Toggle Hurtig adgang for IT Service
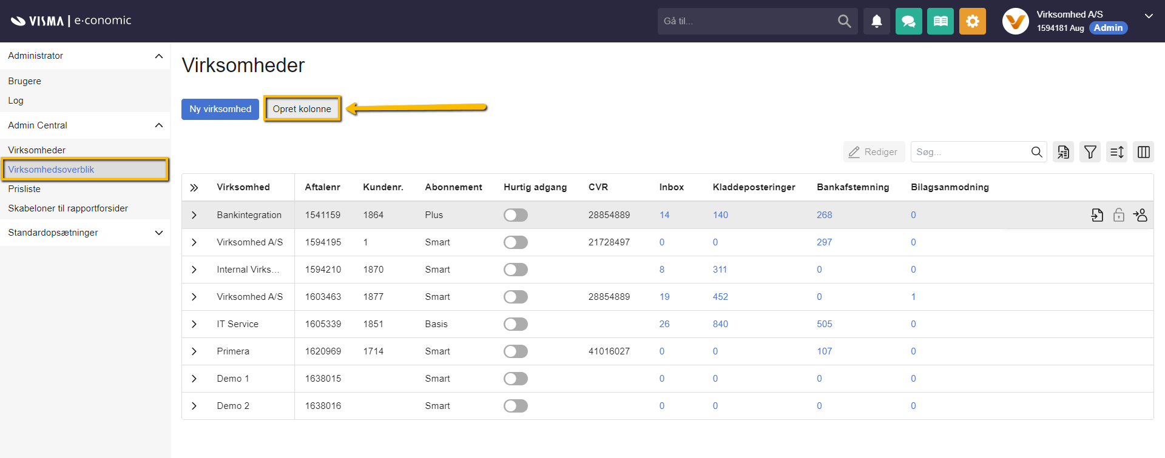 click(515, 324)
